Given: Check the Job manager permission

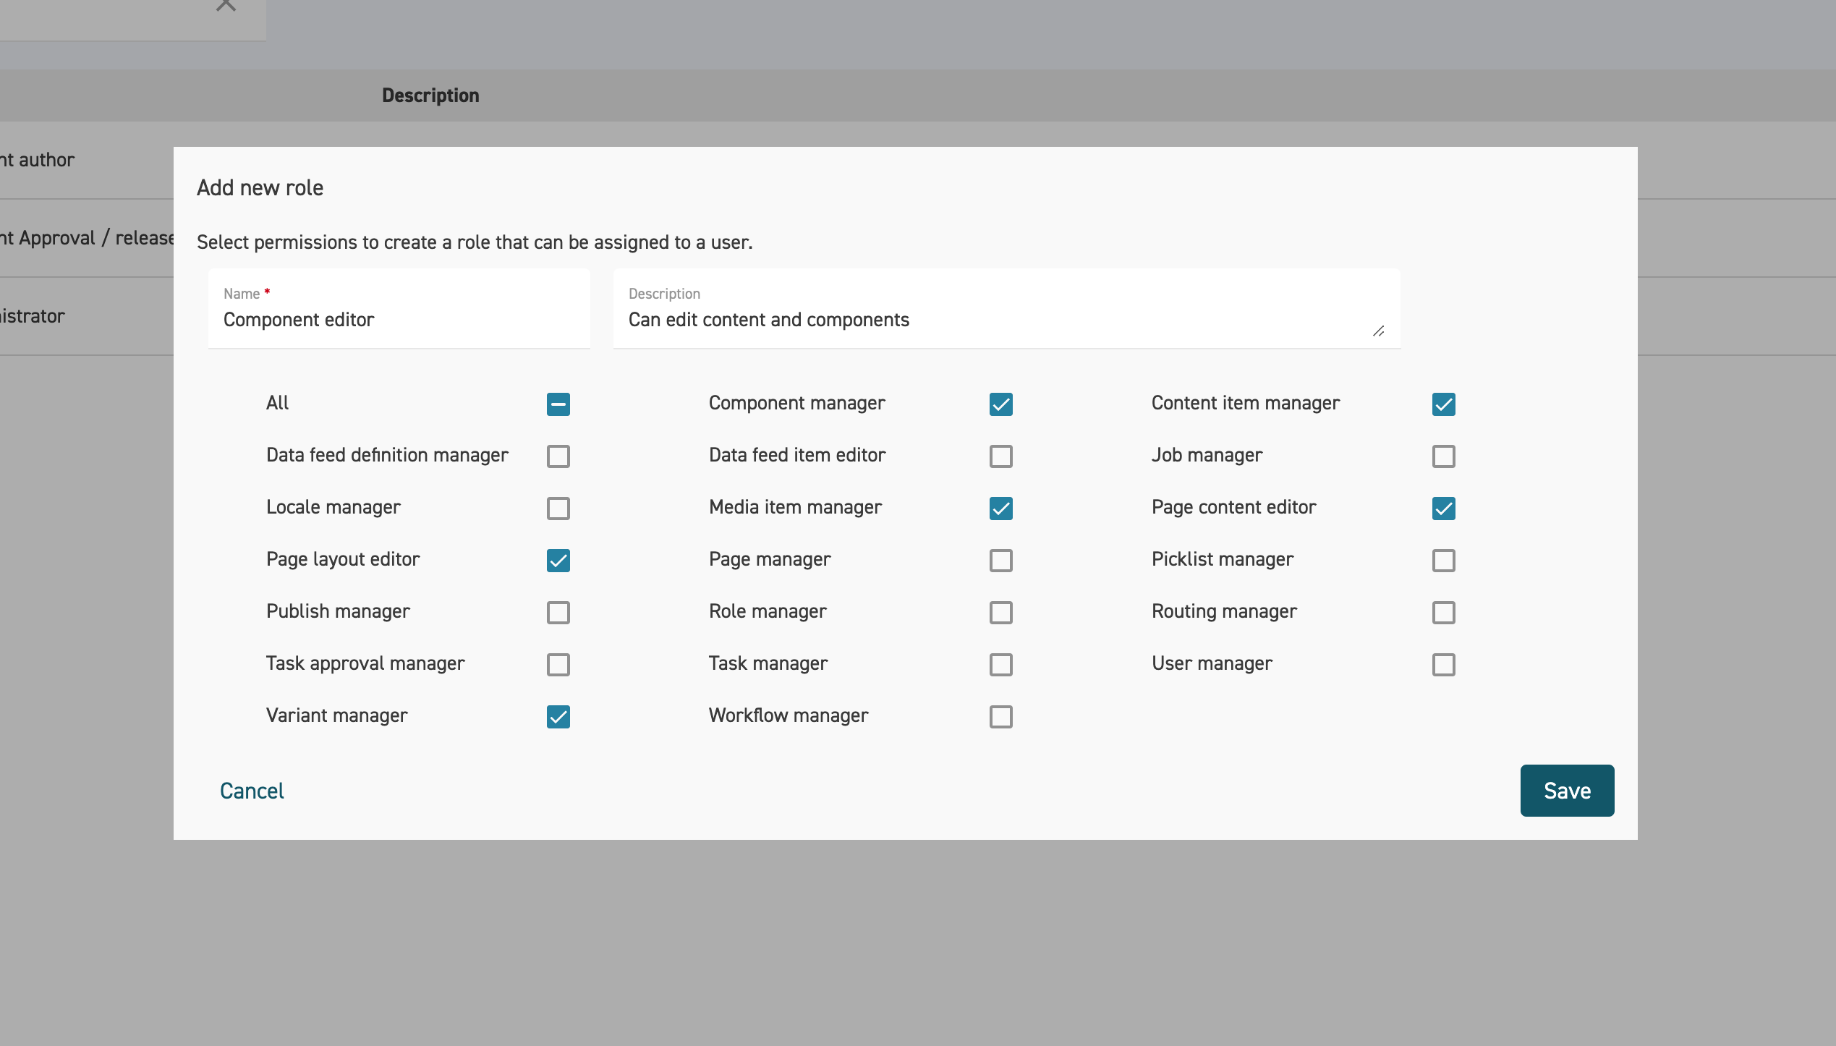Looking at the screenshot, I should pos(1443,456).
